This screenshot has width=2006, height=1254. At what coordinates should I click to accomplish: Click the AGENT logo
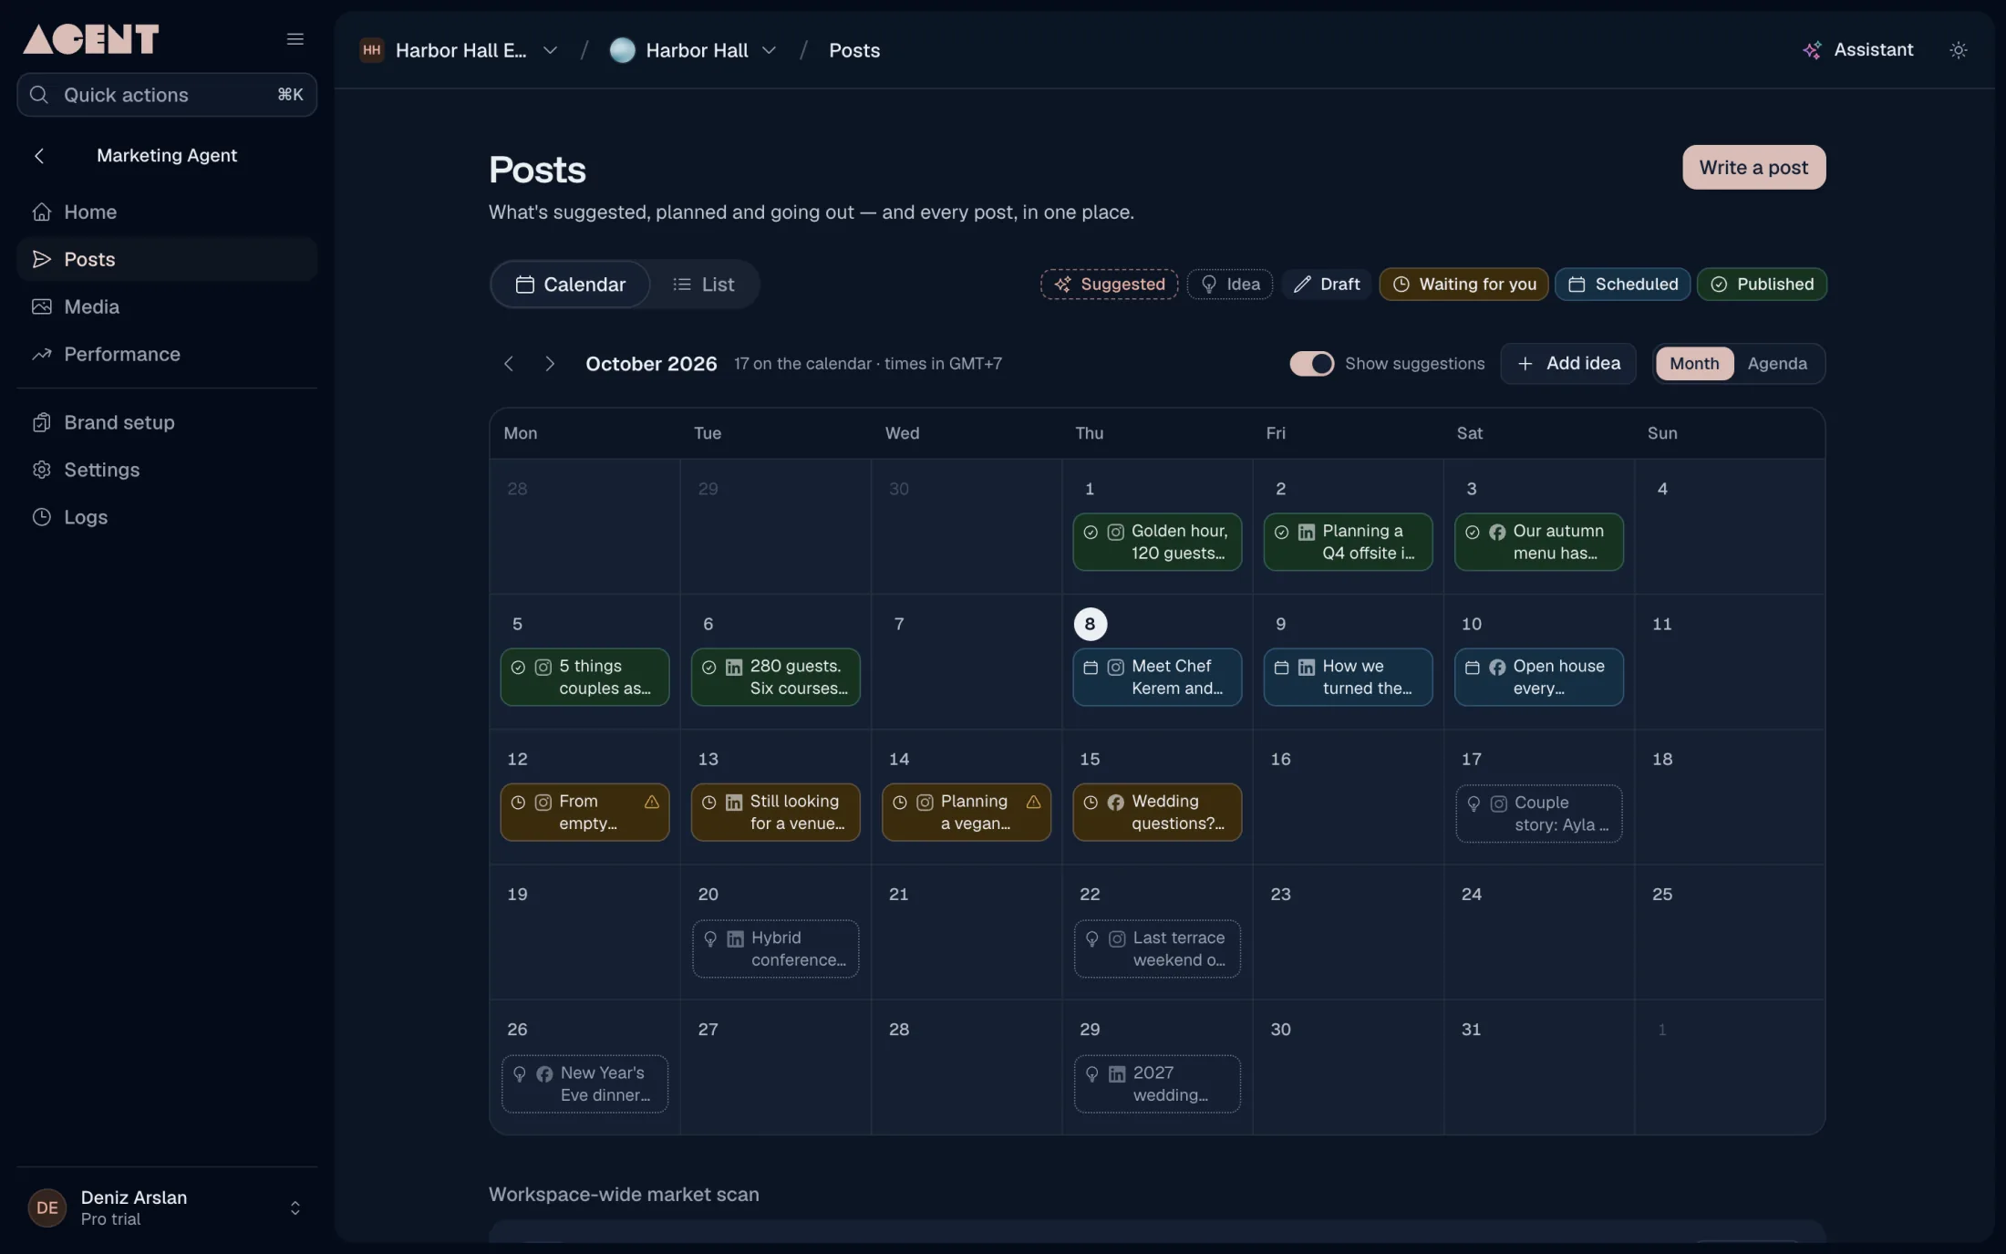click(90, 38)
